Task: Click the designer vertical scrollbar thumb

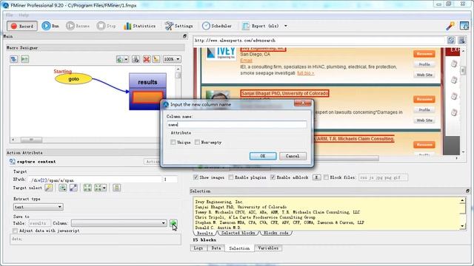Action: click(178, 75)
